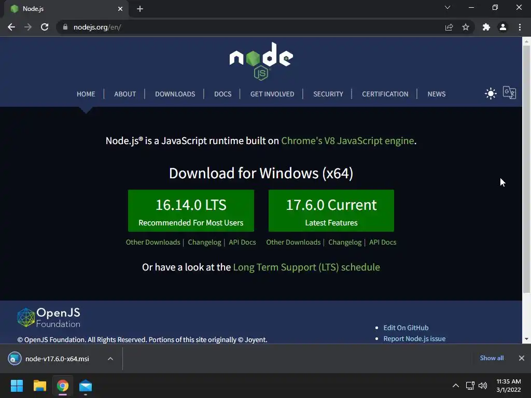The image size is (531, 398).
Task: Open Report Node.js issue link
Action: tap(414, 338)
